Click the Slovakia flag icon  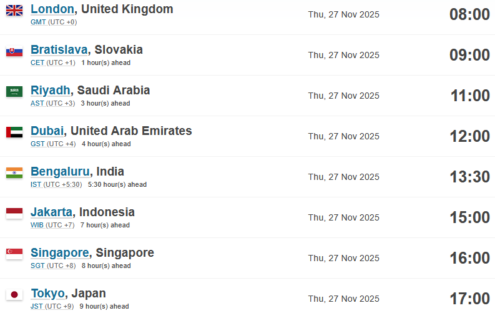click(14, 51)
